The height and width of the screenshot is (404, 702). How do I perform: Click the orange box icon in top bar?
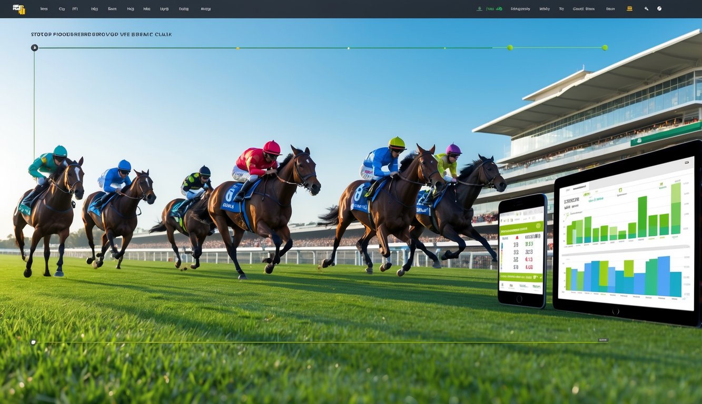629,9
